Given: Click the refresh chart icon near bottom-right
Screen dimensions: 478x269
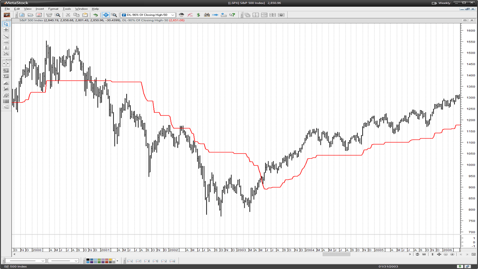Looking at the screenshot, I should pyautogui.click(x=418, y=254).
